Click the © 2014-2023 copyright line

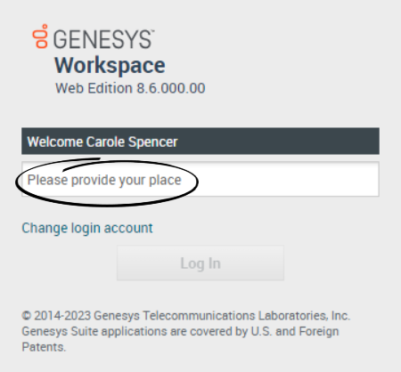click(x=186, y=316)
